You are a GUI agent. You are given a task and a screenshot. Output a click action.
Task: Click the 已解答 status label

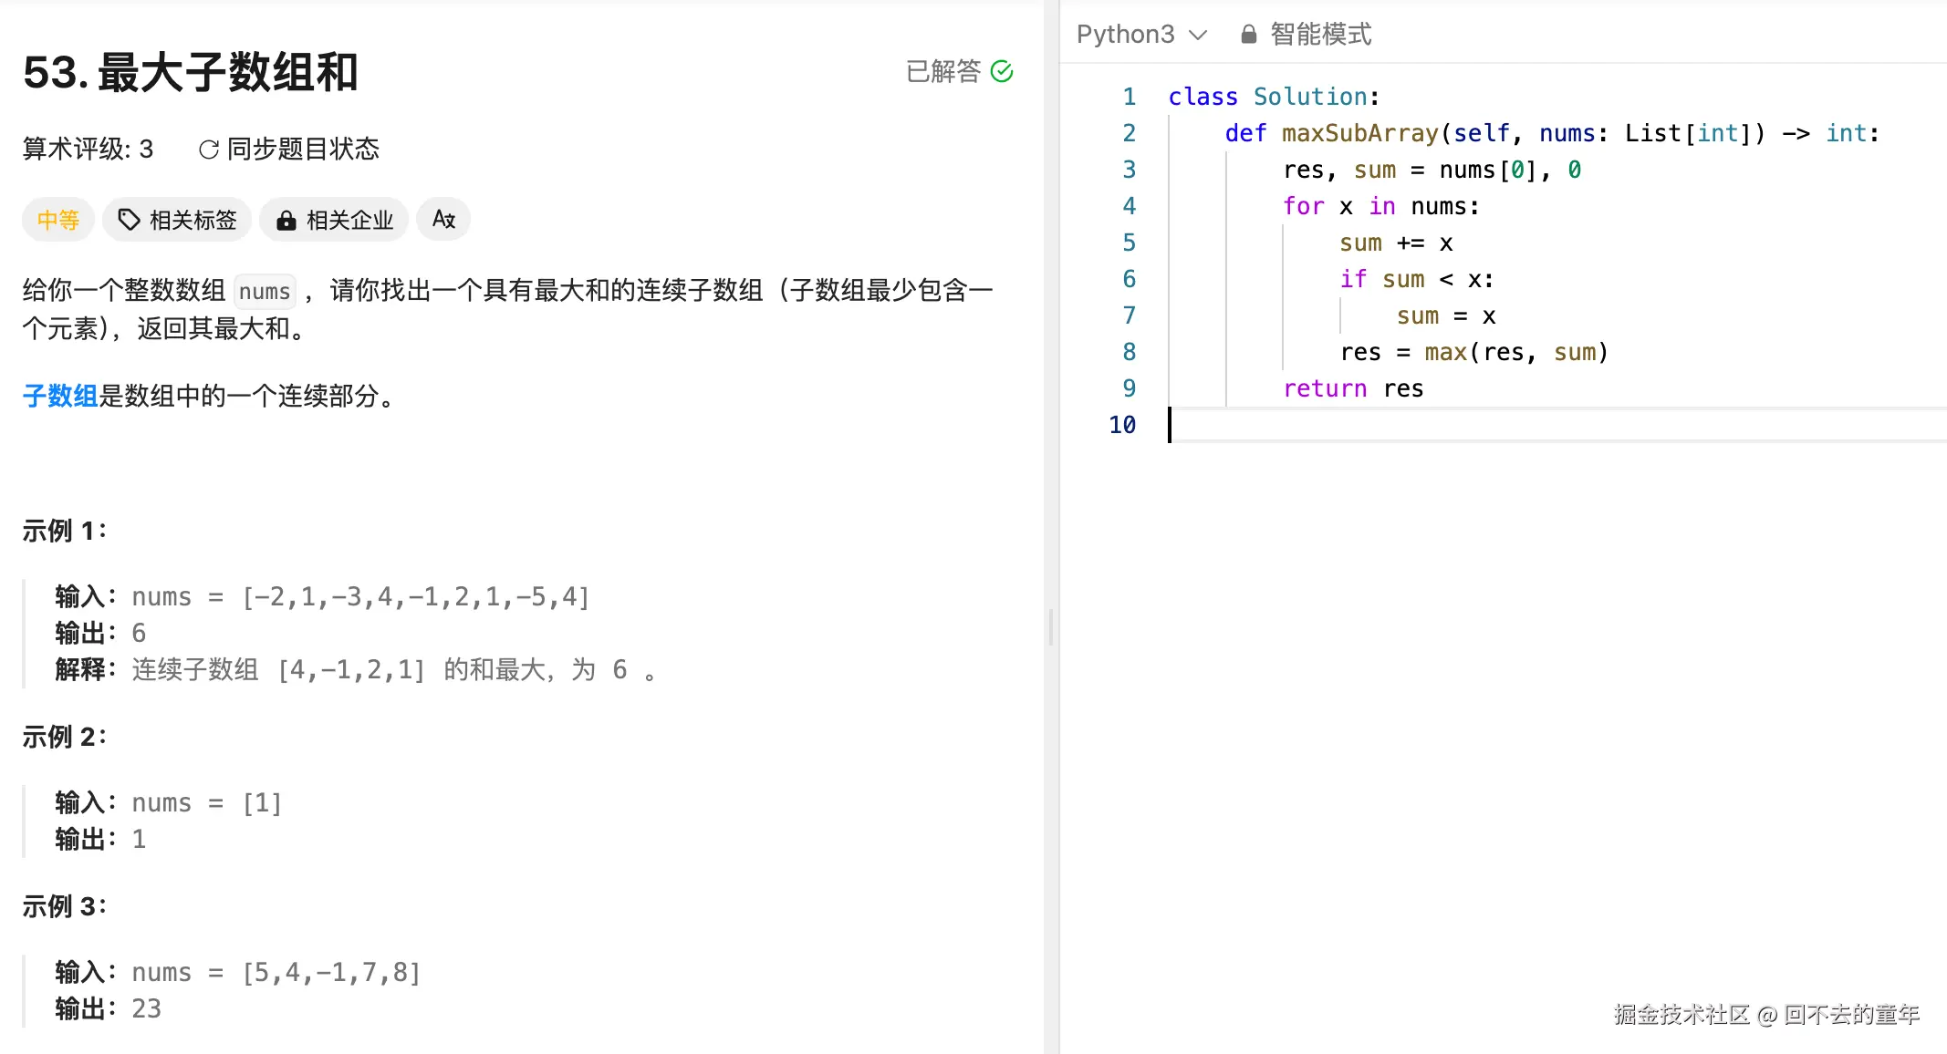point(945,70)
